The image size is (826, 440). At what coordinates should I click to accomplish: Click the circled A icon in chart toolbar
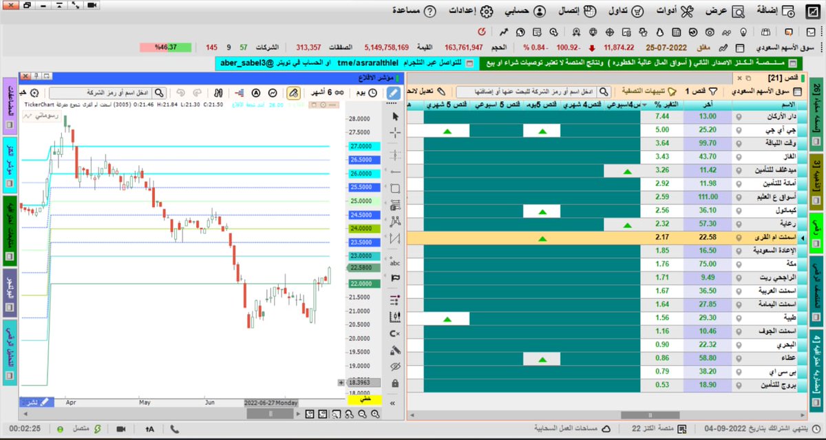(x=256, y=92)
